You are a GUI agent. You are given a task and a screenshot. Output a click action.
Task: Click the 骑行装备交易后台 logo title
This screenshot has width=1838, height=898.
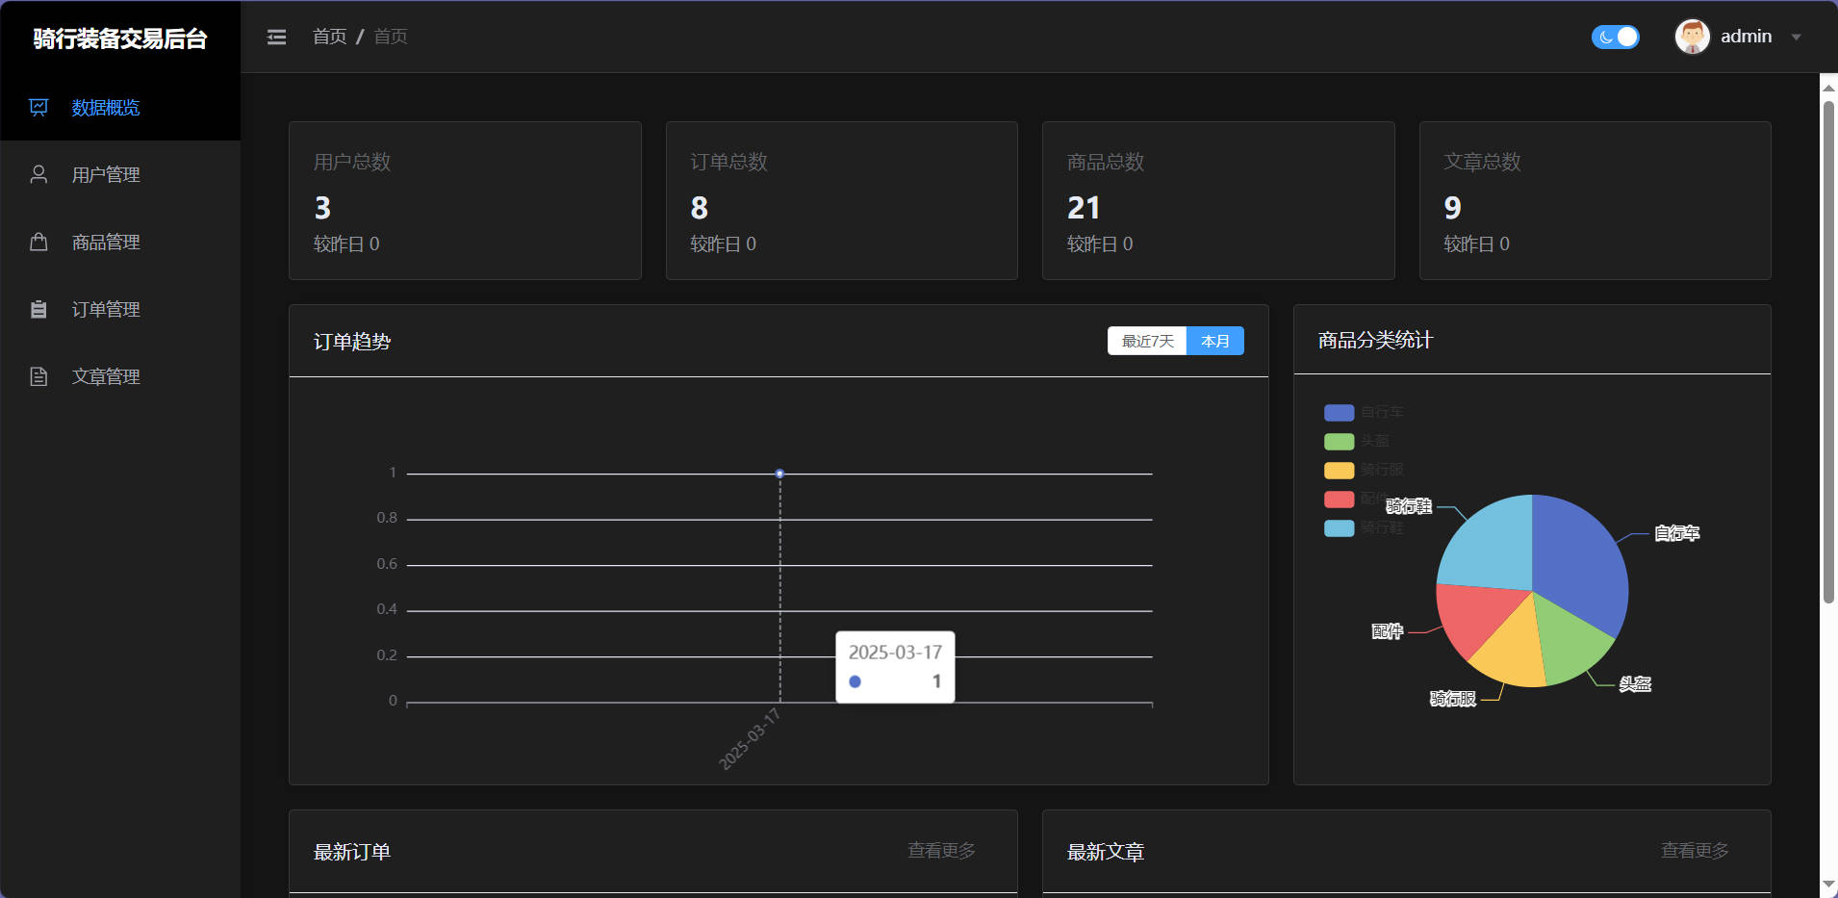[120, 38]
